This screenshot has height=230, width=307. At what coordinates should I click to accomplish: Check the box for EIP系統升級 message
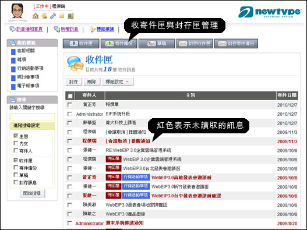click(70, 114)
